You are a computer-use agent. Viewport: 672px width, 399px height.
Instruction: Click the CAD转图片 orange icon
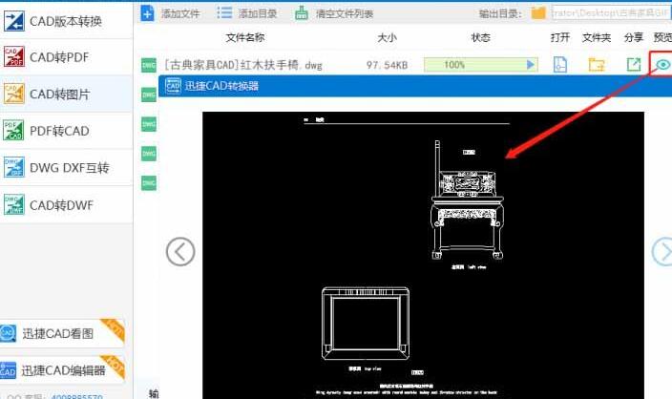point(14,94)
